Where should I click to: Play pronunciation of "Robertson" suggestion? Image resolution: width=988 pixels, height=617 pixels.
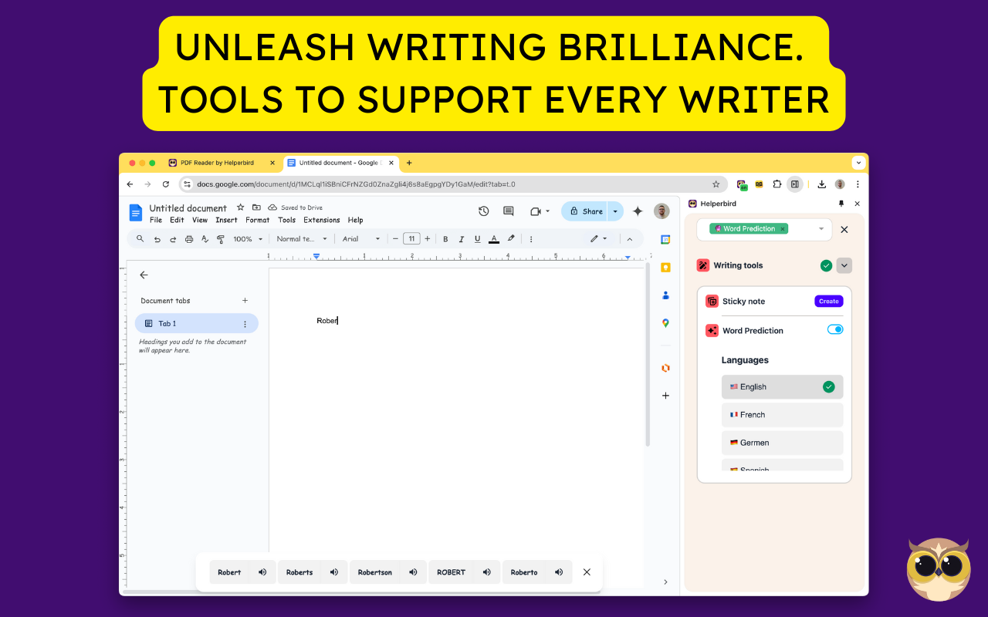click(x=413, y=571)
